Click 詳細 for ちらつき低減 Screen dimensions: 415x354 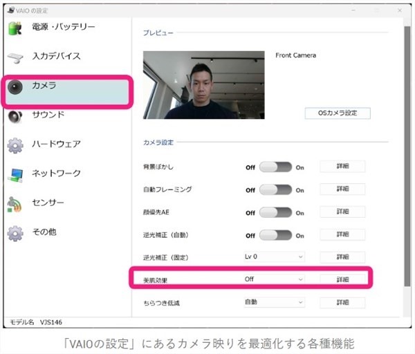(x=342, y=303)
